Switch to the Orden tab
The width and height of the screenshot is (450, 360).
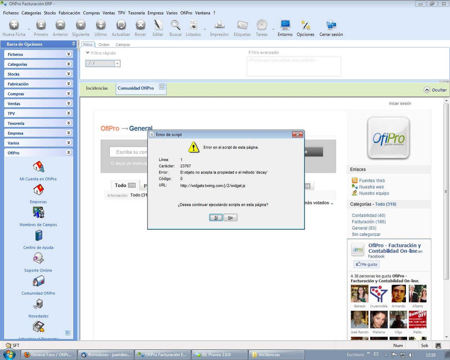(x=104, y=45)
